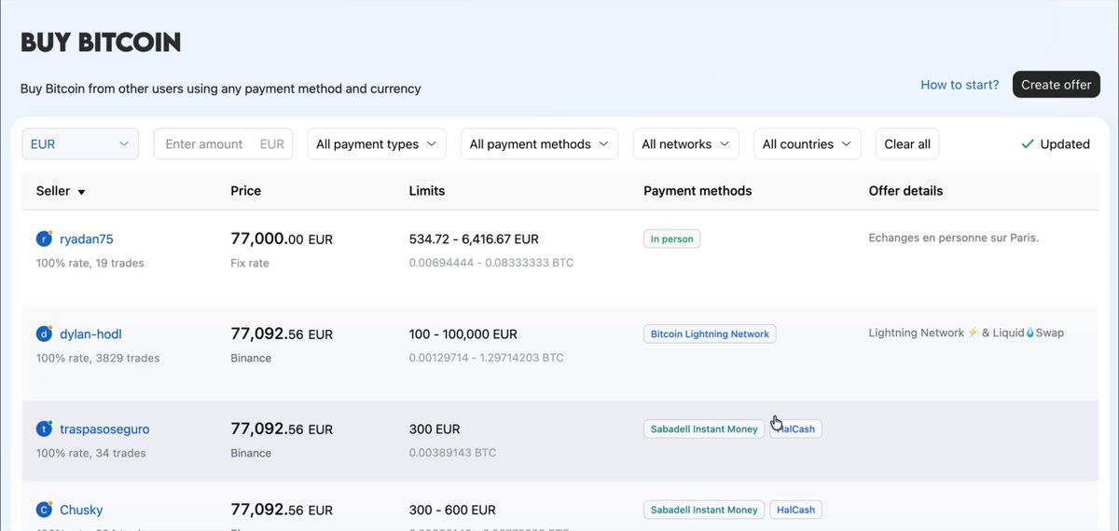Click the Offer details column header
The image size is (1119, 531).
point(905,191)
